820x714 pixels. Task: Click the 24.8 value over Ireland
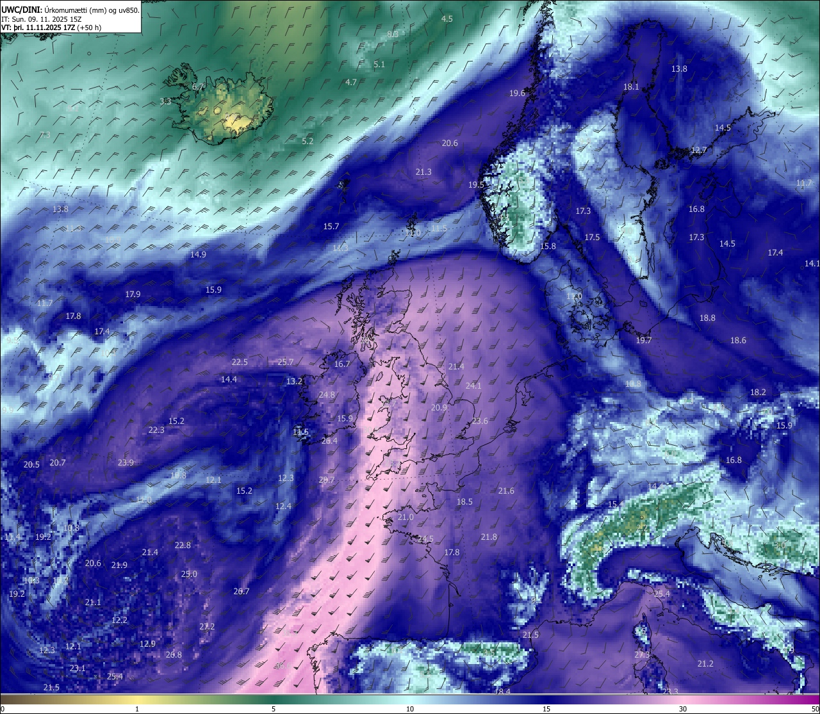coord(327,395)
